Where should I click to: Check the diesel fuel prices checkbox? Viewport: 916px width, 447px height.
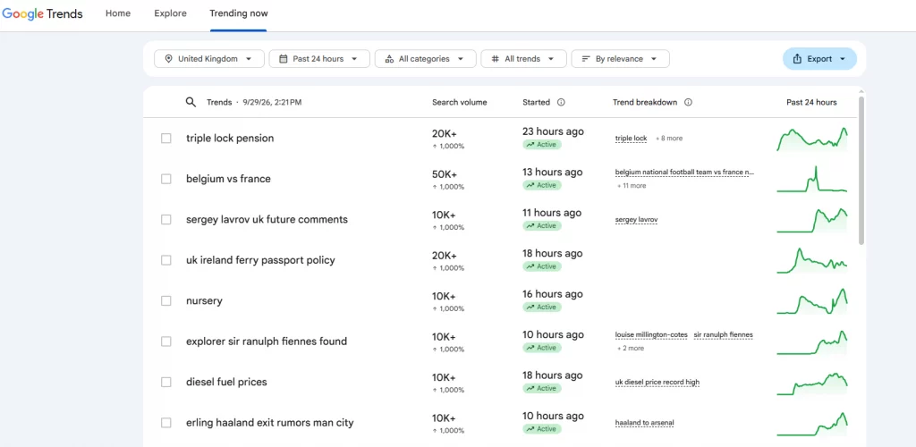click(166, 383)
